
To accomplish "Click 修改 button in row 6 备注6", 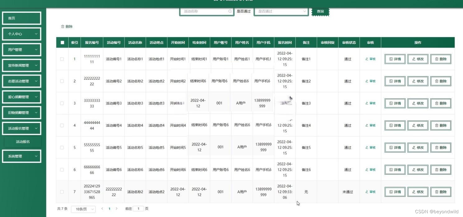I will click(x=418, y=170).
